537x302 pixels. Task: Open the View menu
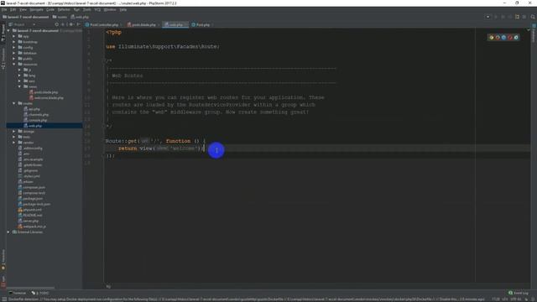(23, 9)
